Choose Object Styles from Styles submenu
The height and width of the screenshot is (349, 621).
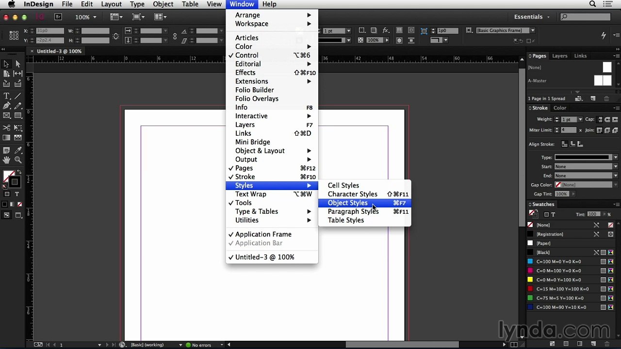364,203
